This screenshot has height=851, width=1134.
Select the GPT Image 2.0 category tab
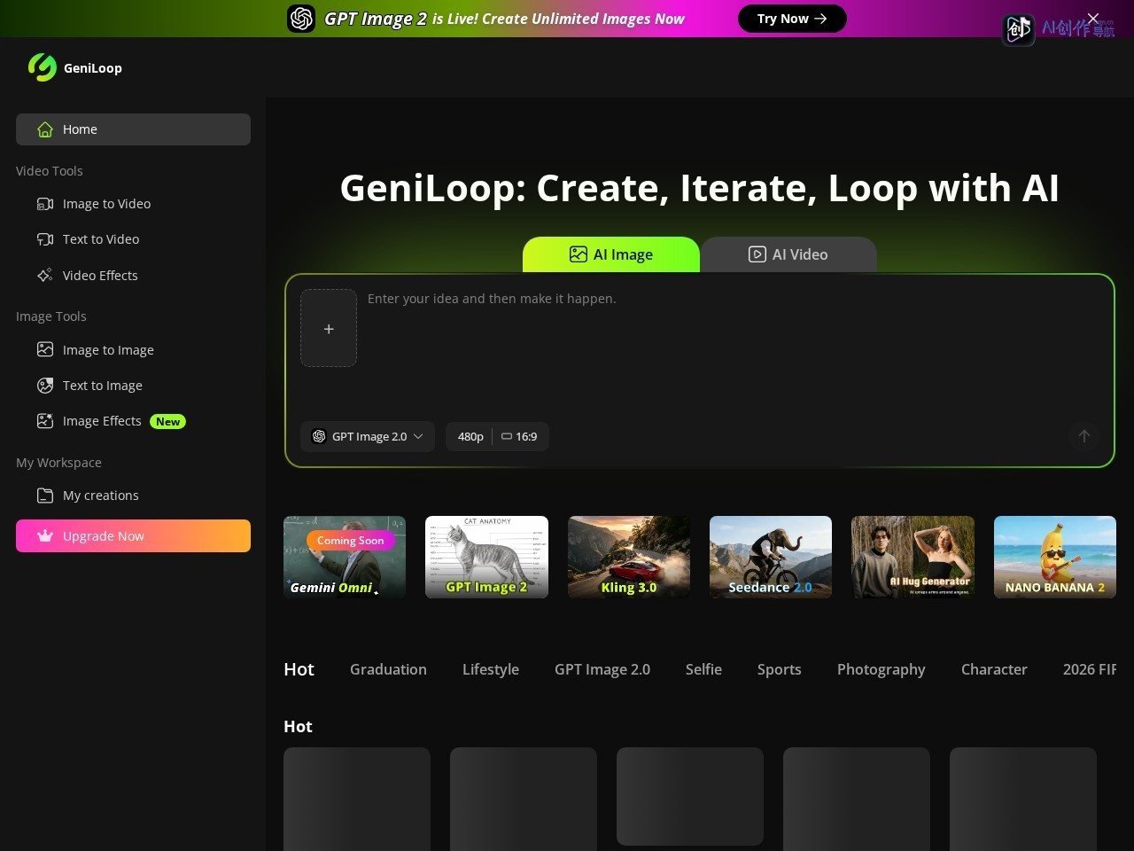tap(602, 669)
